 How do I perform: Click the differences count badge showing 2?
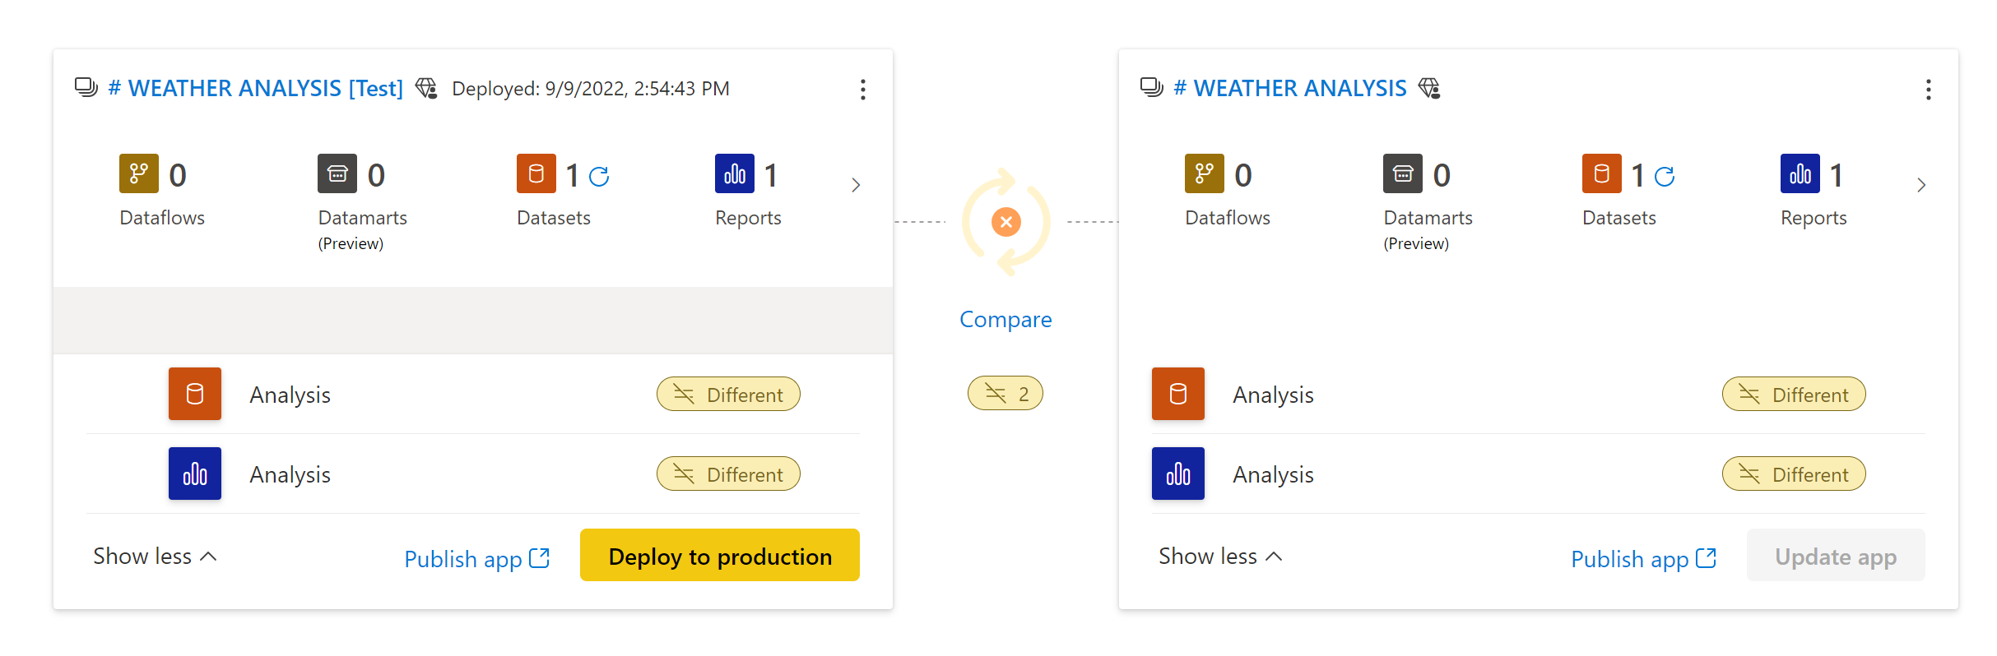1005,394
